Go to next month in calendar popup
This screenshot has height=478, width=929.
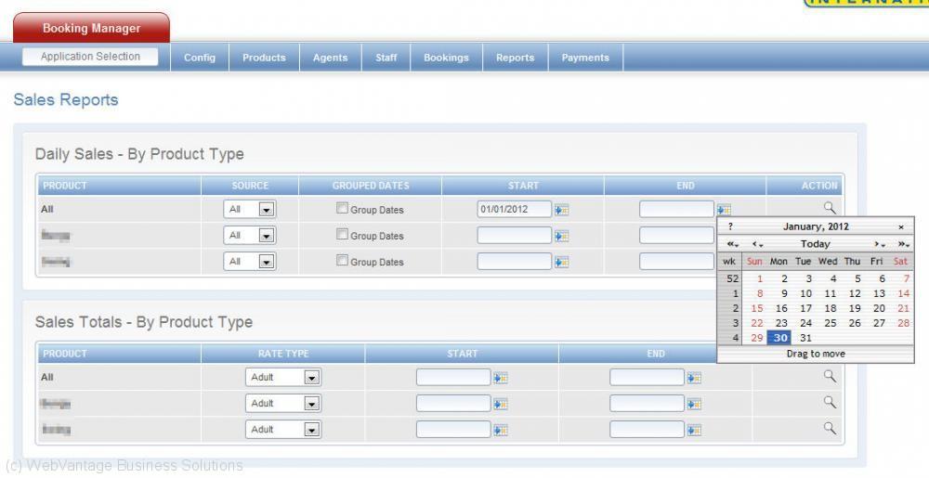(877, 244)
